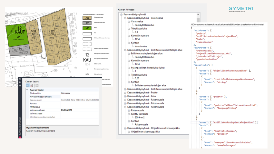274x154 pixels.
Task: Select the Sallittu kerrosala tree item
Action: [x=139, y=114]
